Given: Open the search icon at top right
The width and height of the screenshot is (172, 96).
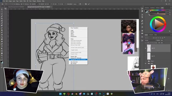Looking at the screenshot, I should (x=166, y=4).
